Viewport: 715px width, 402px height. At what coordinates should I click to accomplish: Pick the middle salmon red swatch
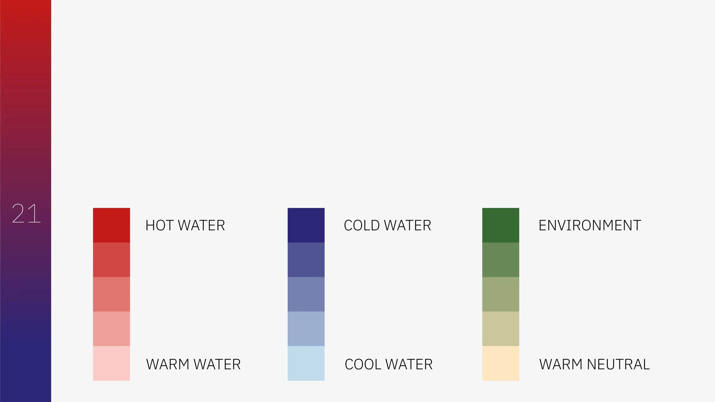112,294
